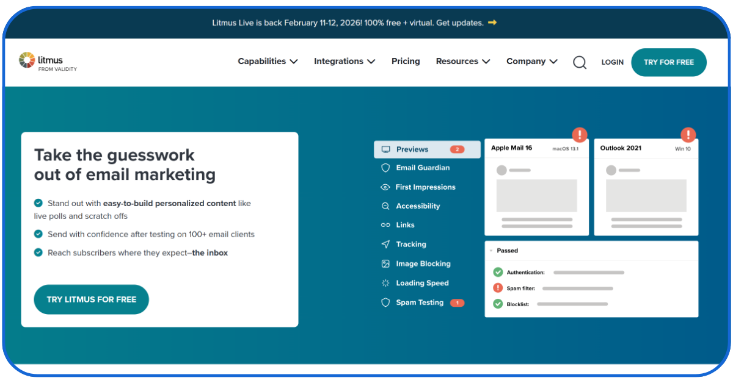Collapse the Passed section triangle
The width and height of the screenshot is (733, 383).
pos(491,251)
